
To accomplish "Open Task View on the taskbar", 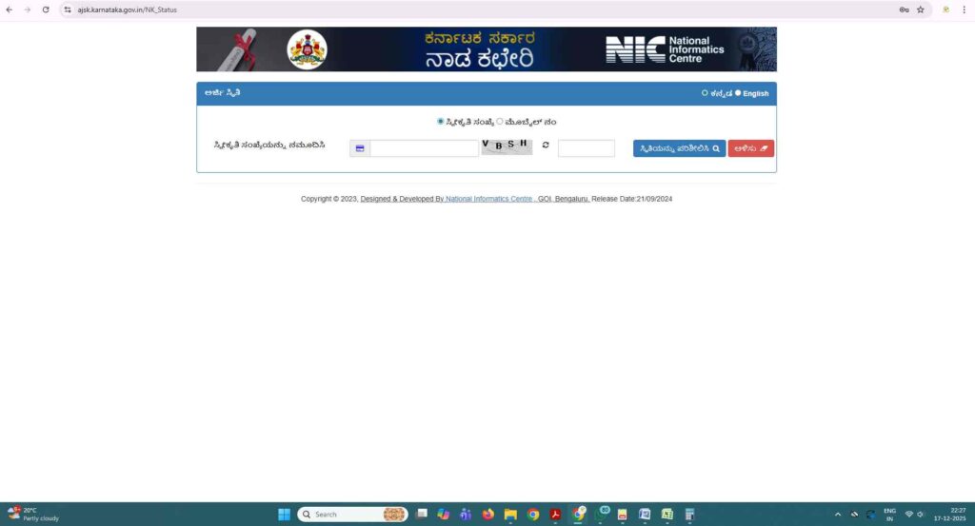I will 422,515.
